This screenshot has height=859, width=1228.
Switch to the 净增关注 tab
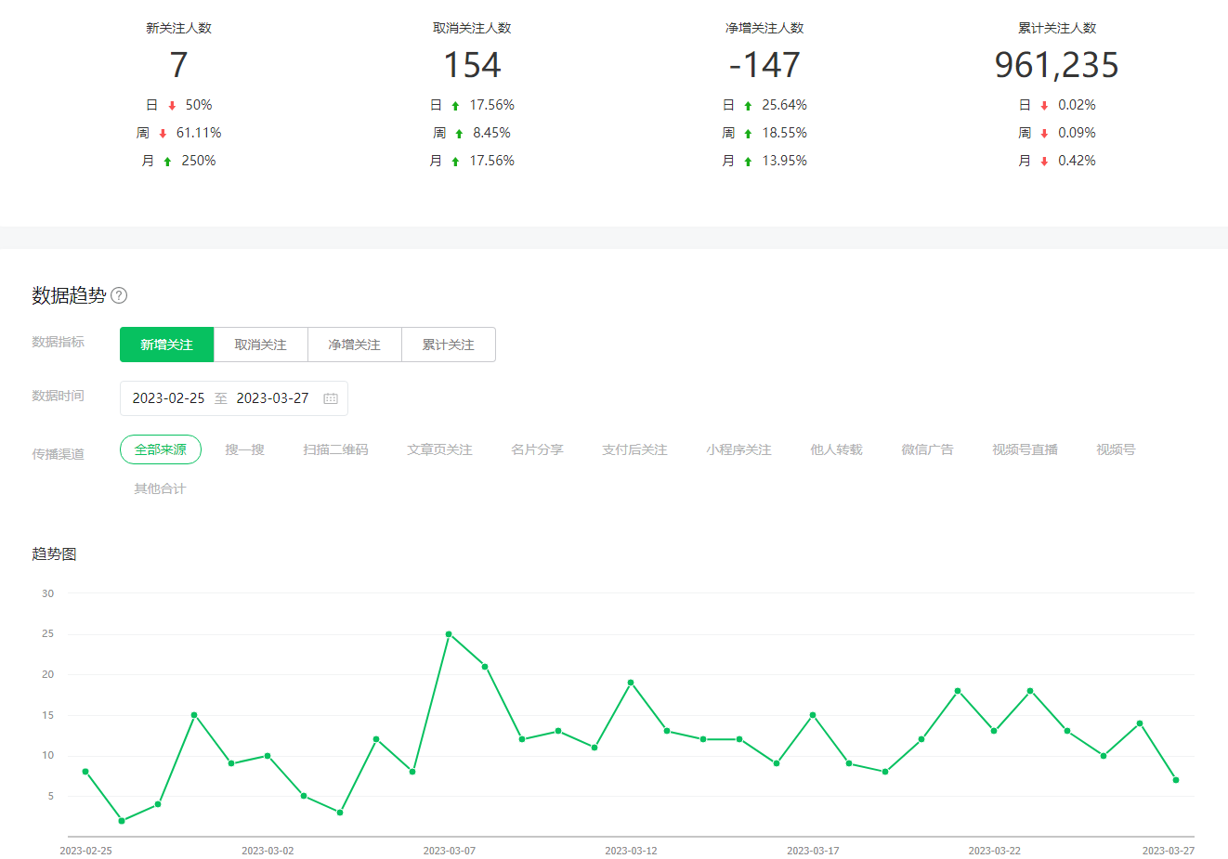coord(355,345)
